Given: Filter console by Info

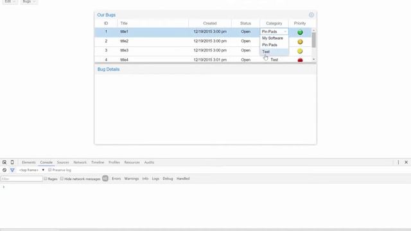Looking at the screenshot, I should point(145,178).
